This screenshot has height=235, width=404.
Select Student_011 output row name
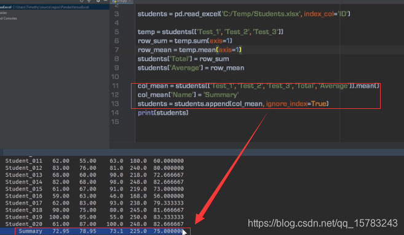click(x=24, y=161)
